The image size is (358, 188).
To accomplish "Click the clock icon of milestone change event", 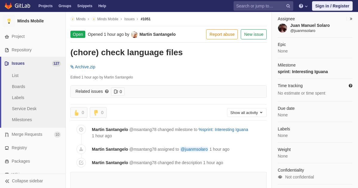I will click(81, 130).
